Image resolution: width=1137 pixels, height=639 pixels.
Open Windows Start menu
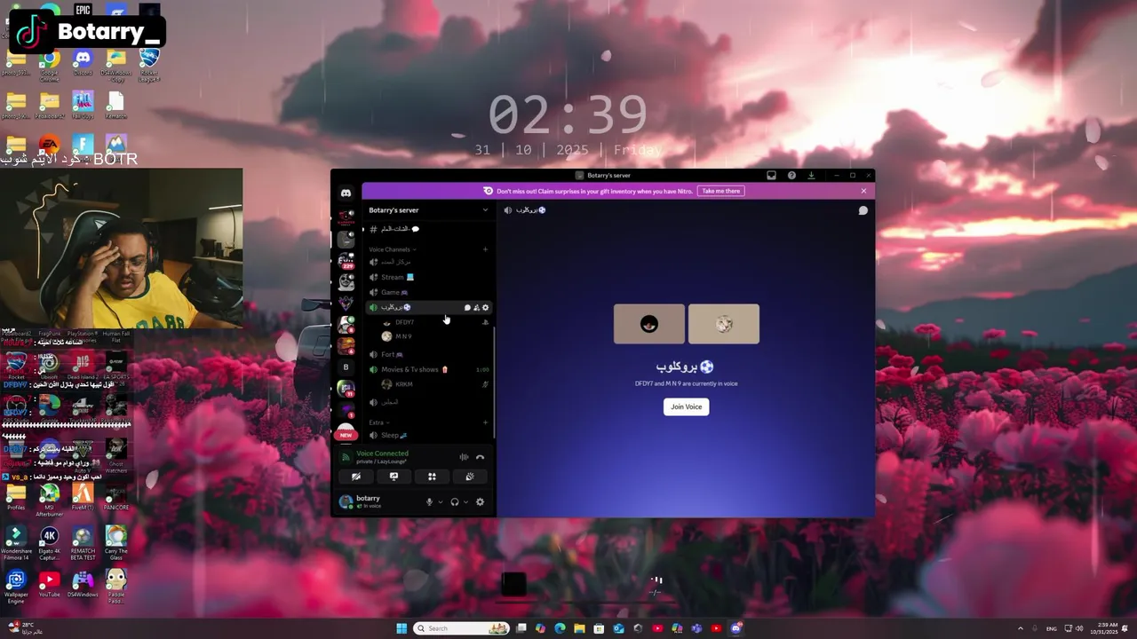pos(402,628)
